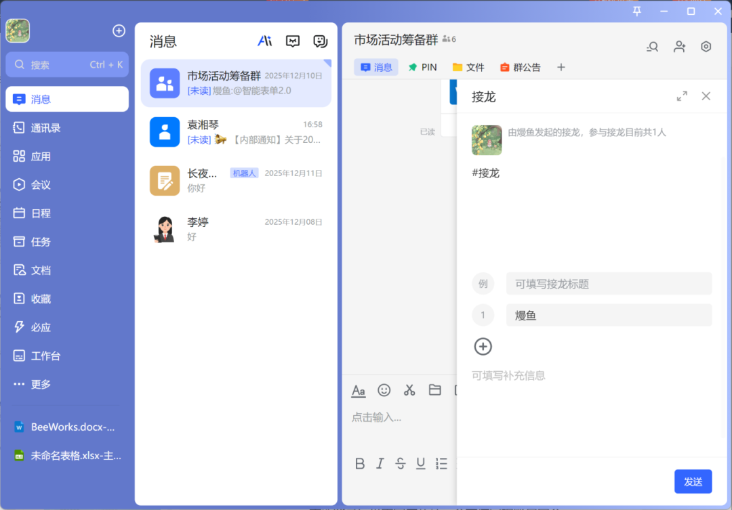Toggle strikethrough formatting
This screenshot has height=510, width=732.
(x=401, y=463)
